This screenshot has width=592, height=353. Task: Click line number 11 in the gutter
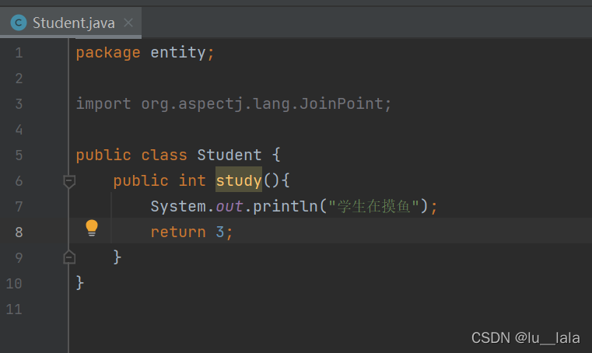pyautogui.click(x=14, y=309)
